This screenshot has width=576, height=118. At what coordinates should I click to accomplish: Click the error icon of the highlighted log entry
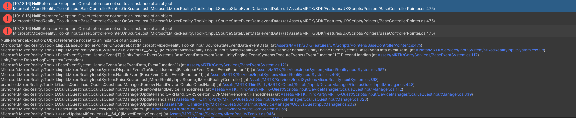point(7,6)
